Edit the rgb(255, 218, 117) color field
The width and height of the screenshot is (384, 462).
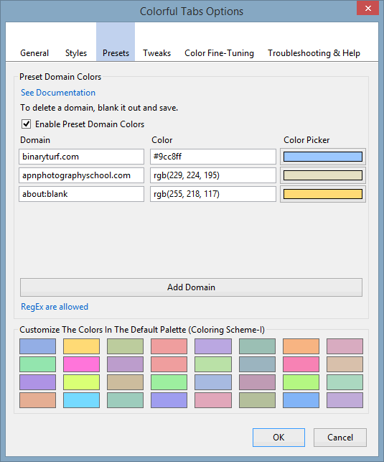point(213,194)
